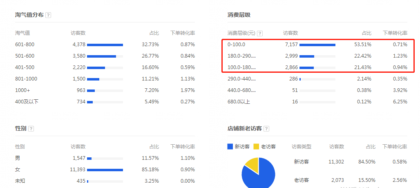
Task: Open the help icon beside 店铺新老访客
Action: (266, 129)
